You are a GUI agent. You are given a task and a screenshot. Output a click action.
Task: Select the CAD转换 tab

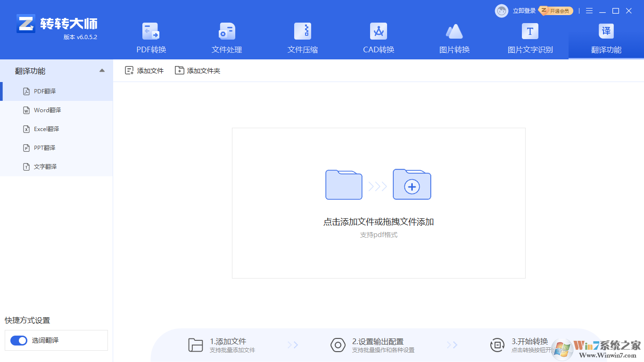pyautogui.click(x=379, y=38)
